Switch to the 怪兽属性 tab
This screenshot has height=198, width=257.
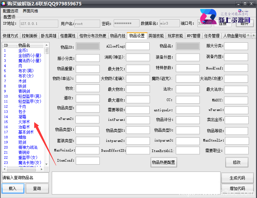click(x=68, y=36)
